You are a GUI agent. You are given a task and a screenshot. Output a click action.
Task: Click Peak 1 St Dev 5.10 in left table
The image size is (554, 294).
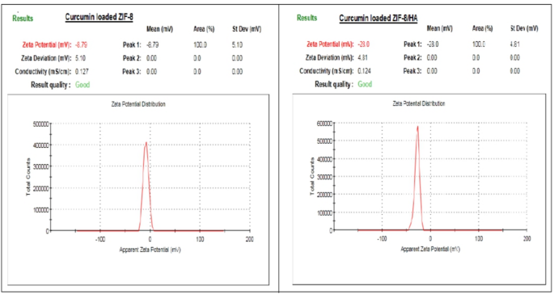point(237,44)
